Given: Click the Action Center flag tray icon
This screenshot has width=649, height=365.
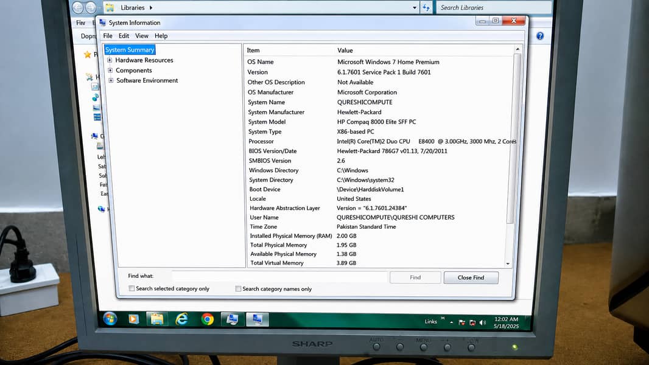Looking at the screenshot, I should [x=462, y=322].
